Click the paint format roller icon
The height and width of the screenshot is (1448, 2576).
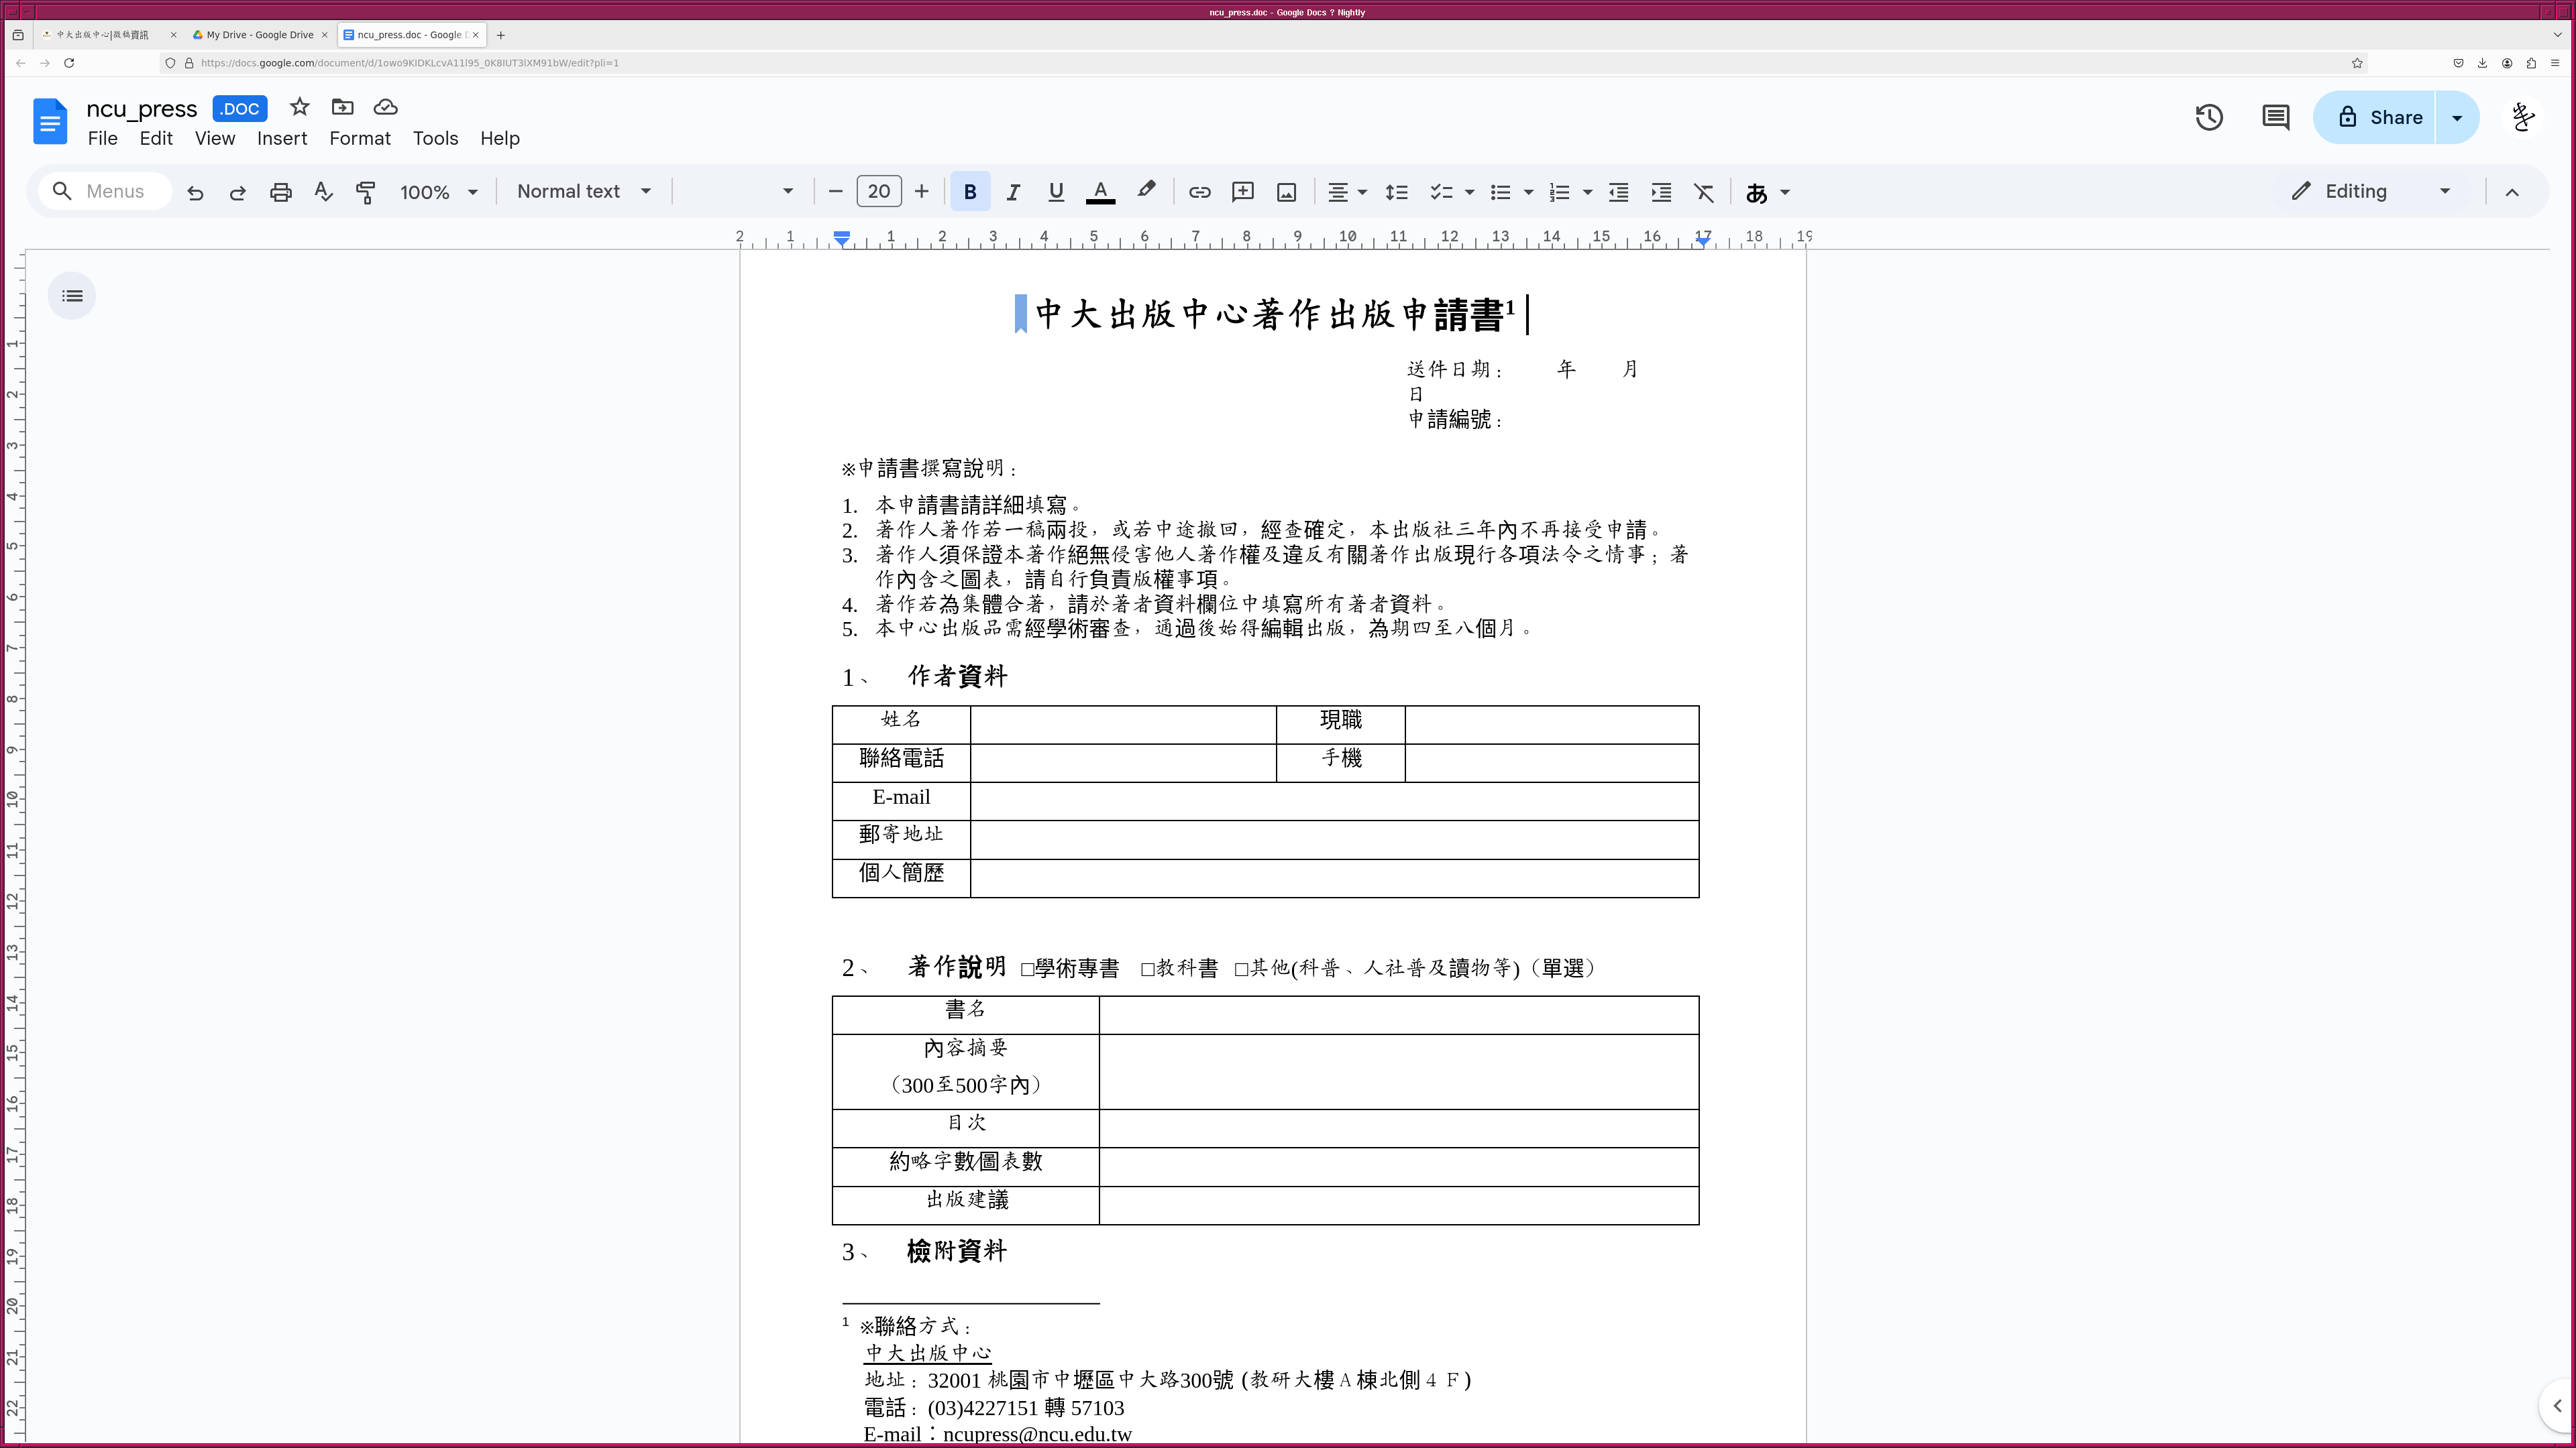click(x=366, y=192)
